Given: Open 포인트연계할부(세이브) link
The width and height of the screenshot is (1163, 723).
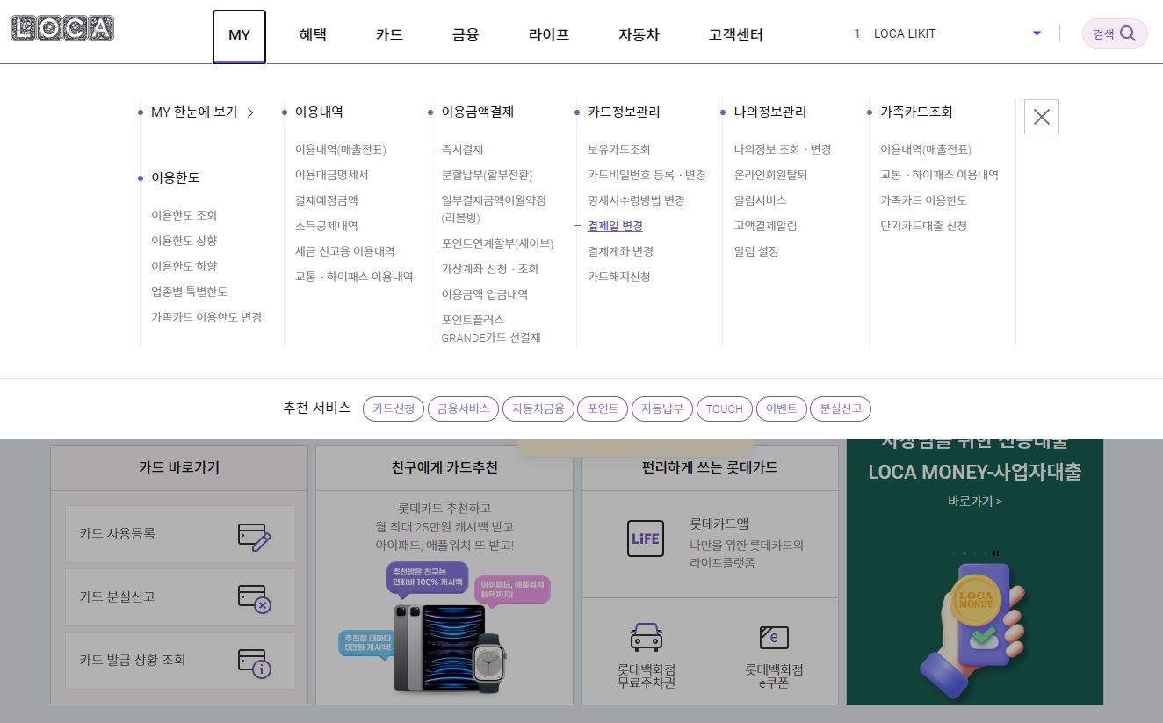Looking at the screenshot, I should pos(497,243).
